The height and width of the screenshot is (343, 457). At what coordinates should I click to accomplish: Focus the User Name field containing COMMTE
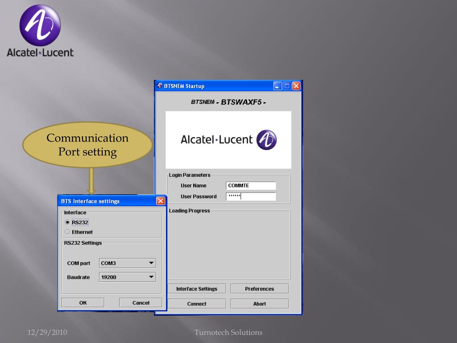(x=251, y=185)
